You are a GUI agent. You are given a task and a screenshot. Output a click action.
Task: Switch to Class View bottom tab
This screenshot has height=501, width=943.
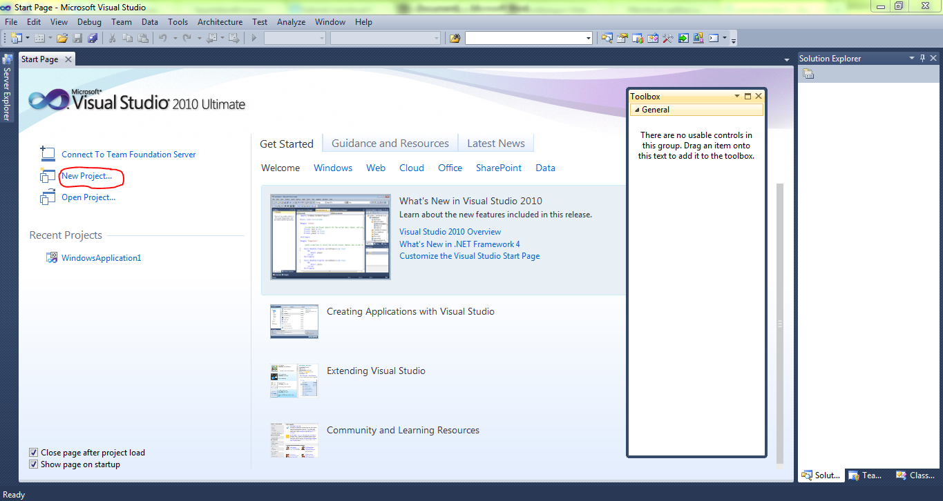pos(917,475)
